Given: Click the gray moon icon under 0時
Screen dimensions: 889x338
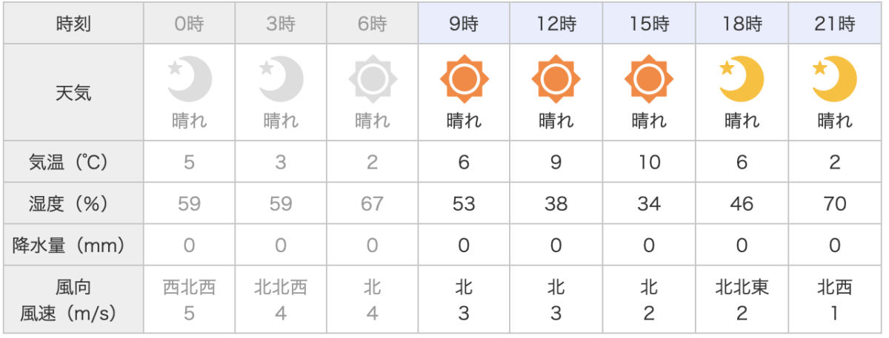Looking at the screenshot, I should tap(190, 78).
